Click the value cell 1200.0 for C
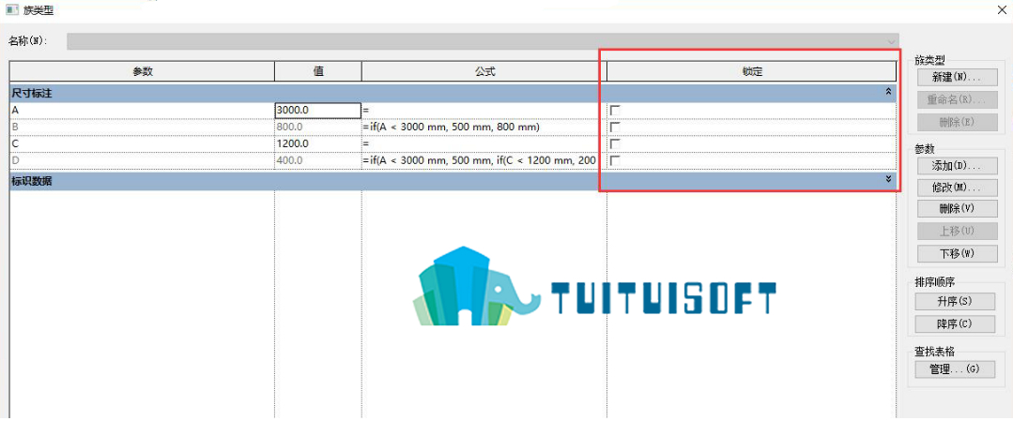This screenshot has height=421, width=1013. [318, 143]
